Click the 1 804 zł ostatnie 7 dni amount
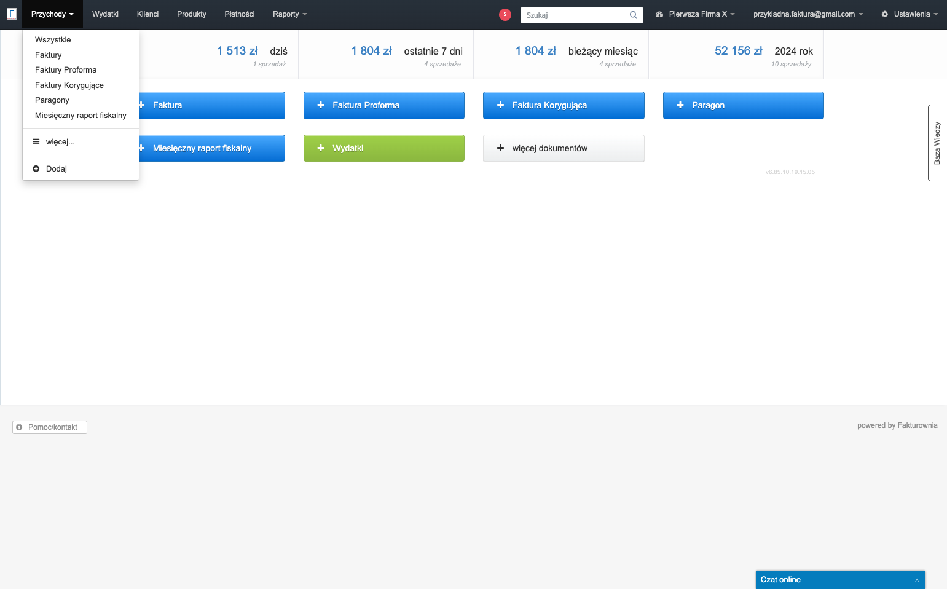 (371, 51)
